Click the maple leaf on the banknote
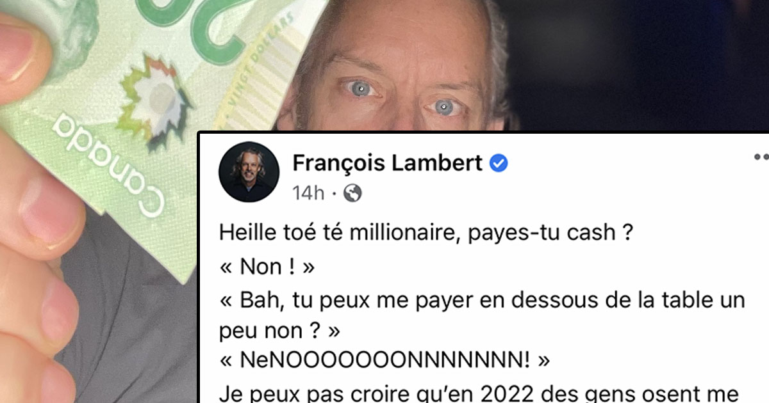The width and height of the screenshot is (769, 403). coord(155,102)
